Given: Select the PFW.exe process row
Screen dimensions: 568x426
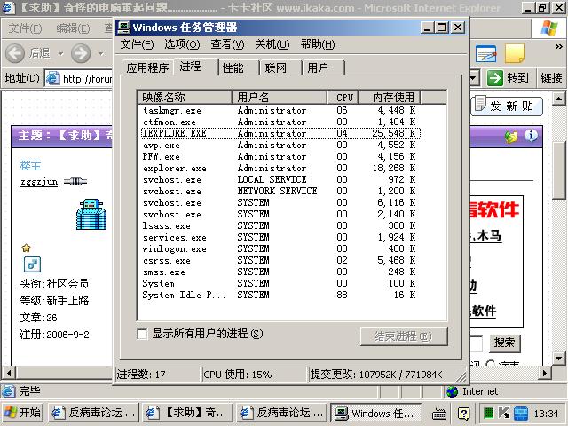Looking at the screenshot, I should [x=280, y=156].
